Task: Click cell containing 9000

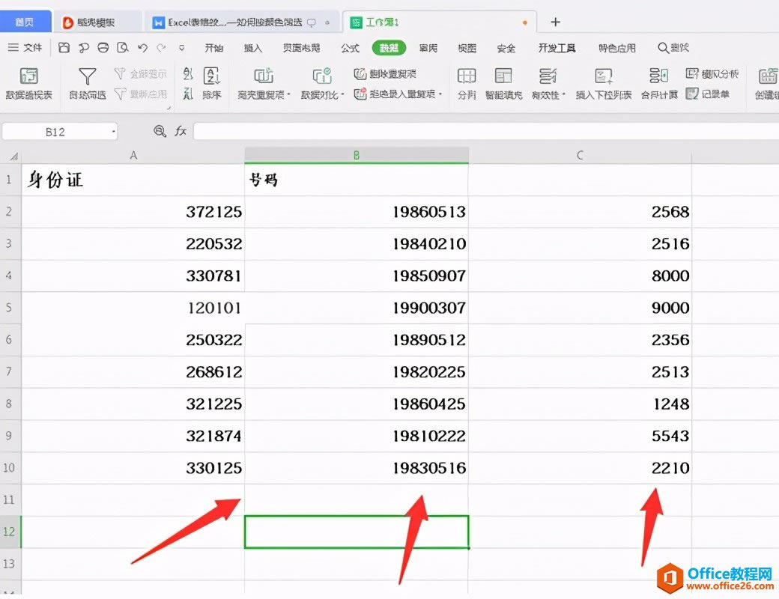Action: click(x=580, y=308)
